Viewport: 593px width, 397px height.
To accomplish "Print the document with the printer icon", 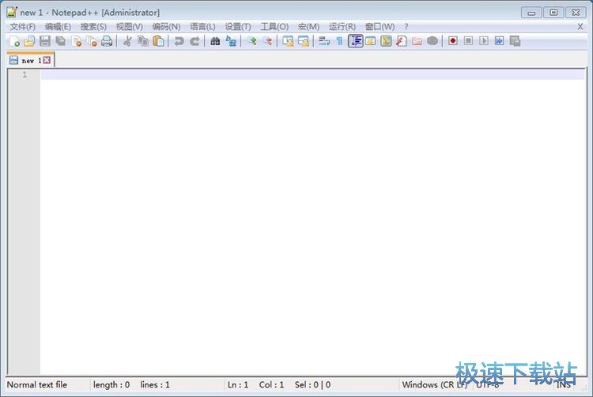I will click(107, 41).
